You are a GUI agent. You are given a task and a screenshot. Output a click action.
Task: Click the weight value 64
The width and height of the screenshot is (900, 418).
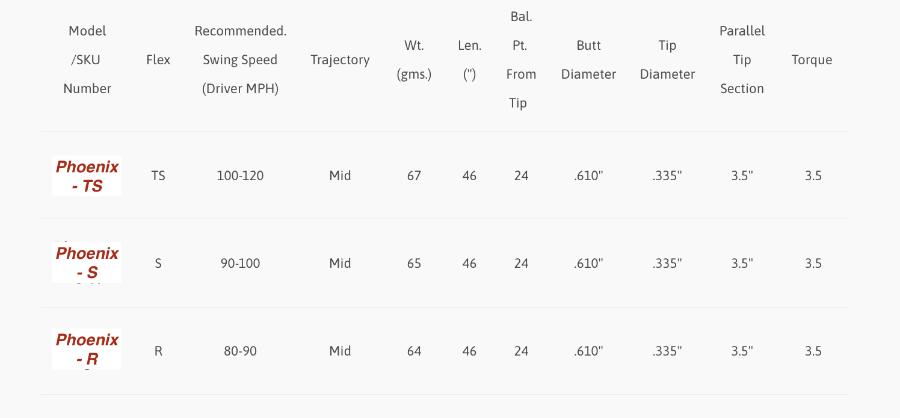[x=414, y=351]
